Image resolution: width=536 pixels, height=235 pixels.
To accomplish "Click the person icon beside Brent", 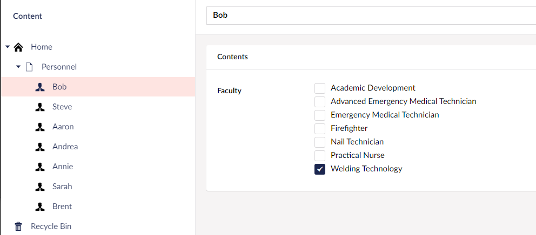I will (40, 206).
